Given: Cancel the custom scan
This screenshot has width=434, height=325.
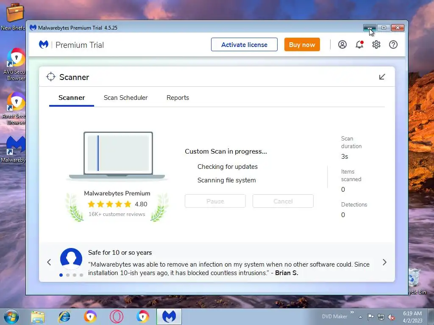Looking at the screenshot, I should click(283, 201).
